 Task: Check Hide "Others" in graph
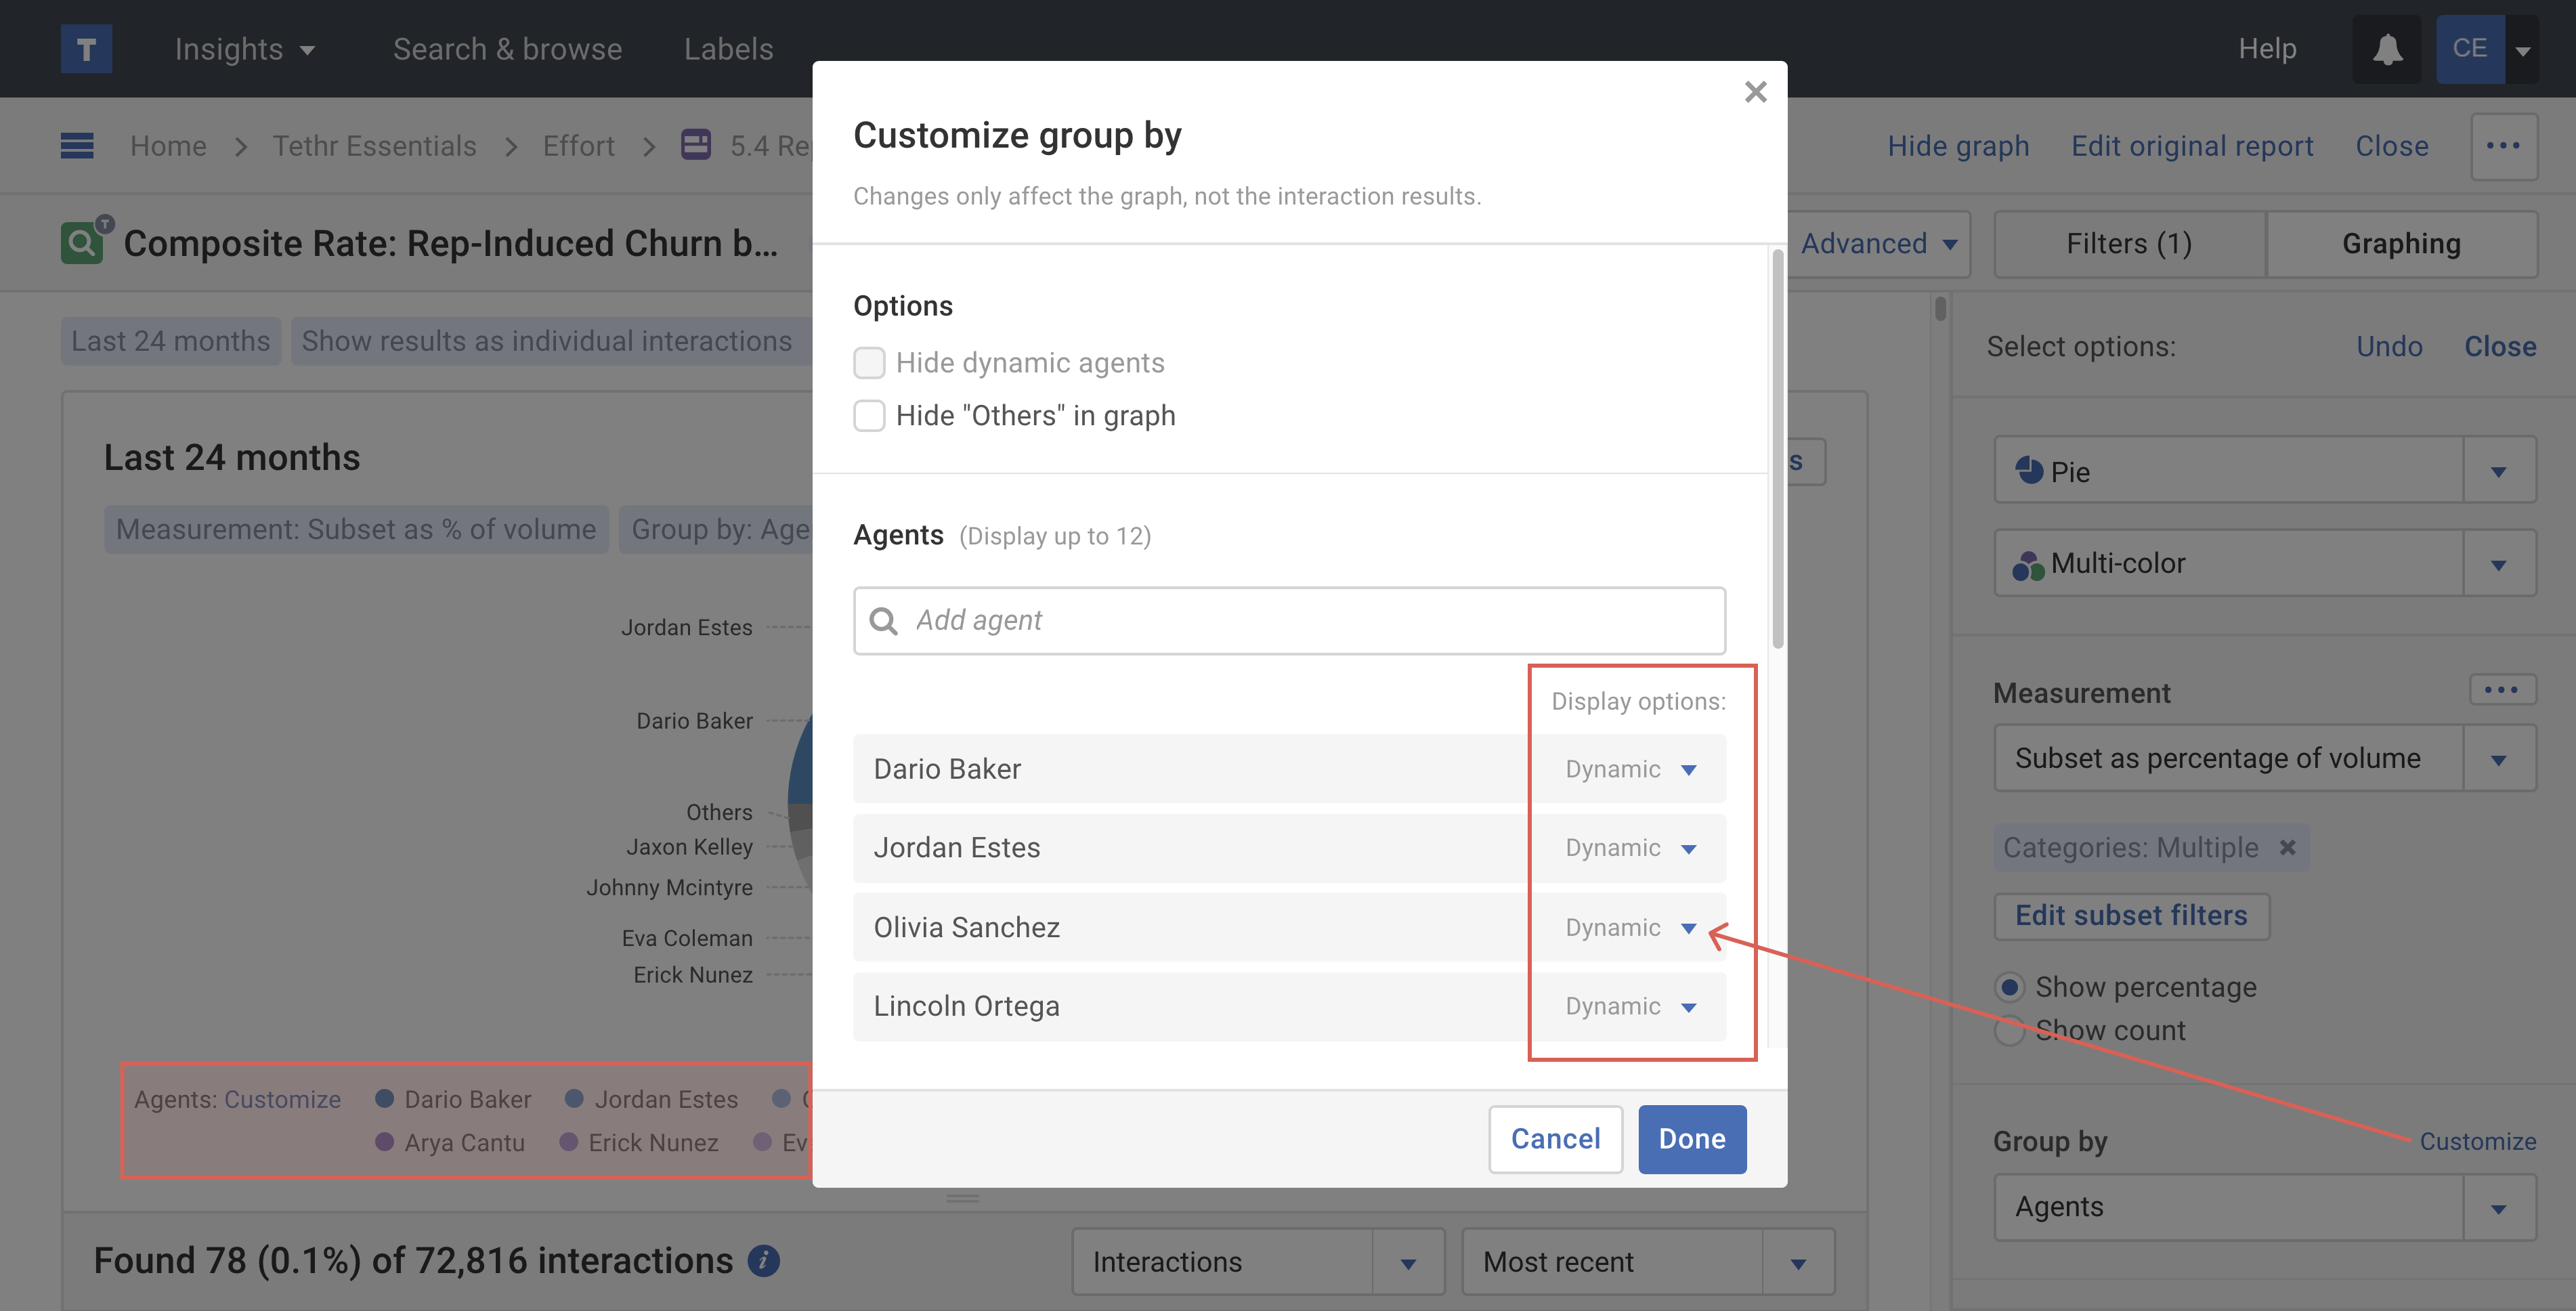click(869, 415)
